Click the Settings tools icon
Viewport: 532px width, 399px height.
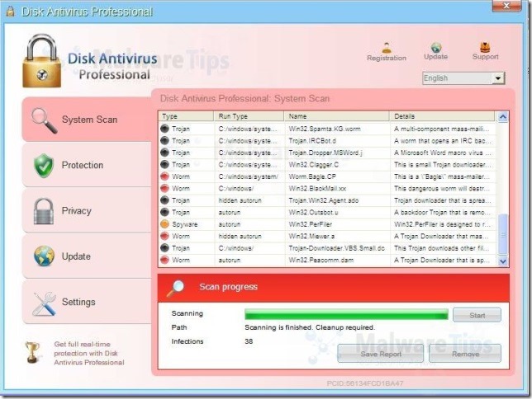(x=45, y=303)
